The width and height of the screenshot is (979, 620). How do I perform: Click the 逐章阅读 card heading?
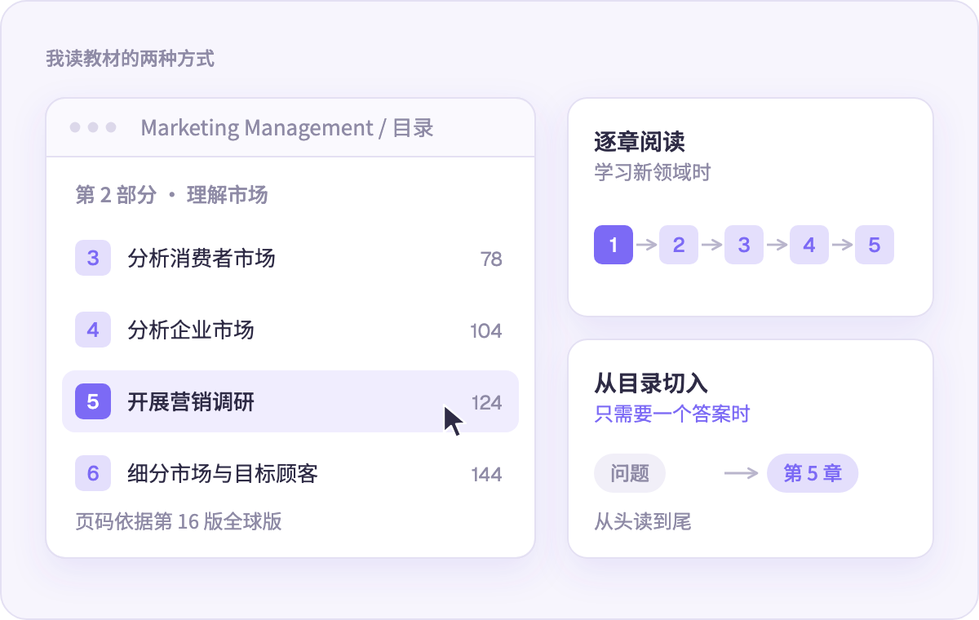pyautogui.click(x=640, y=142)
